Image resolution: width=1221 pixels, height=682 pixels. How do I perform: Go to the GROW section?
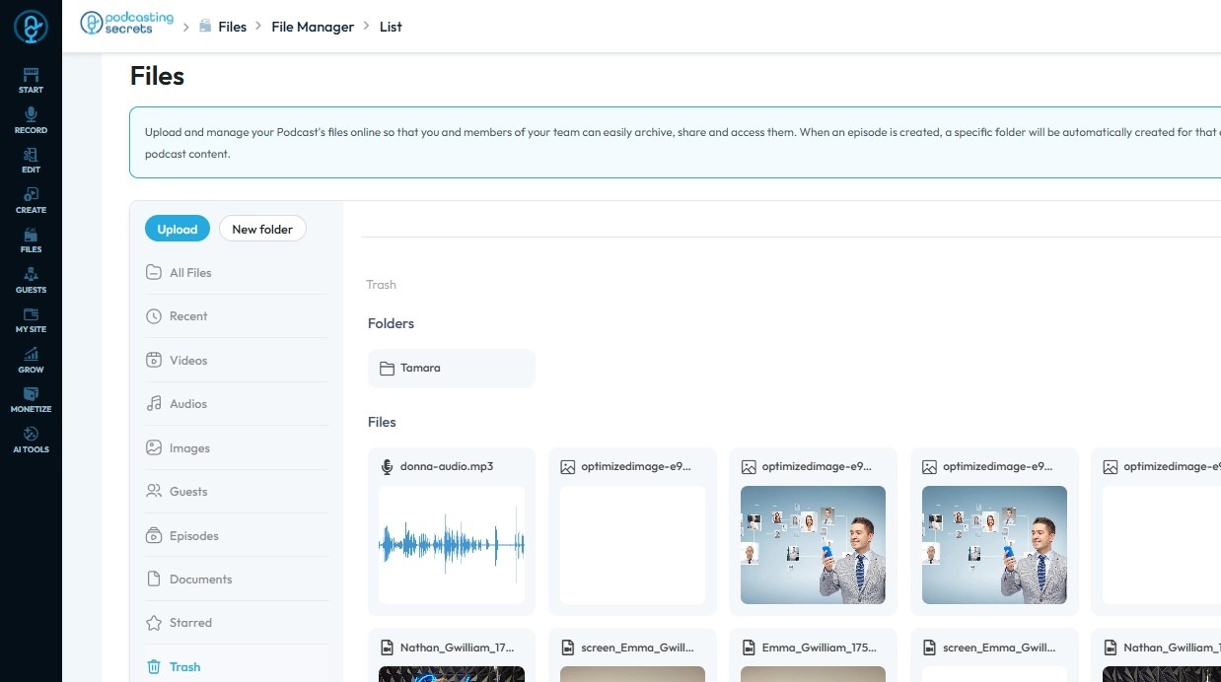click(31, 360)
